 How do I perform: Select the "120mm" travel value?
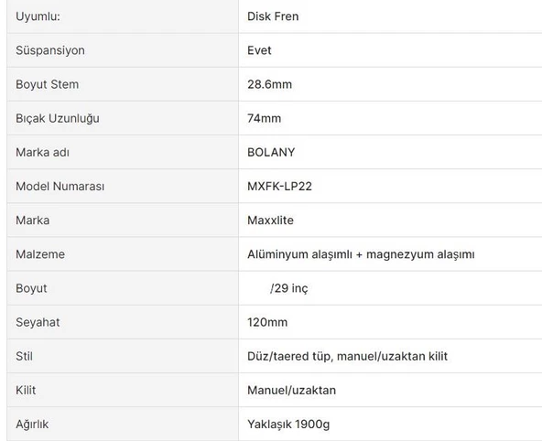[x=267, y=323]
